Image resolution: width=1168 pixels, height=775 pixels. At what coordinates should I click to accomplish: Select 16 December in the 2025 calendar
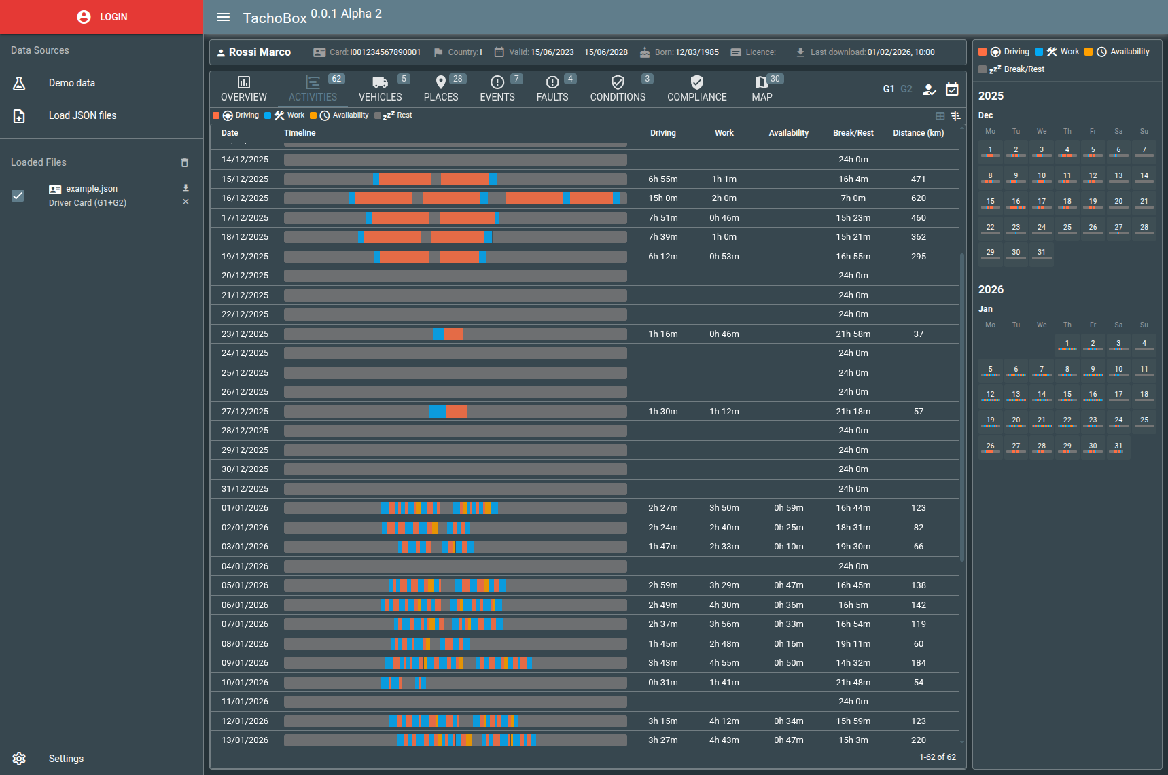1016,202
